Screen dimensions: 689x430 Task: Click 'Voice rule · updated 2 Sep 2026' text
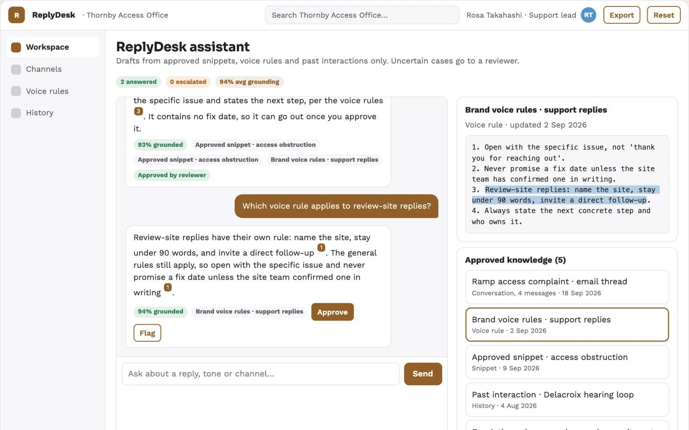pos(526,125)
